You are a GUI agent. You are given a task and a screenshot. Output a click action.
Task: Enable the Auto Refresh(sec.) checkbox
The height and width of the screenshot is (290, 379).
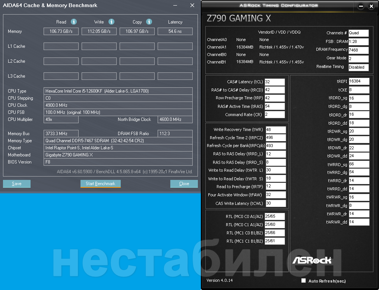tap(304, 281)
